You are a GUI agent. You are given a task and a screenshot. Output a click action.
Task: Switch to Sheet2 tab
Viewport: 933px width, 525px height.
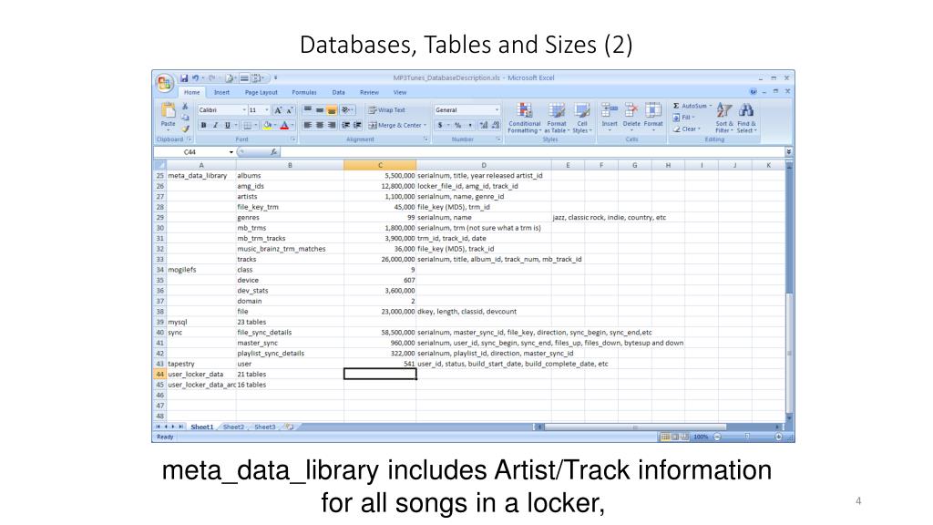click(x=233, y=427)
